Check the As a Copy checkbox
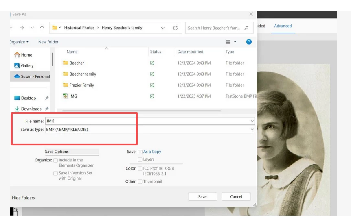 coord(140,152)
